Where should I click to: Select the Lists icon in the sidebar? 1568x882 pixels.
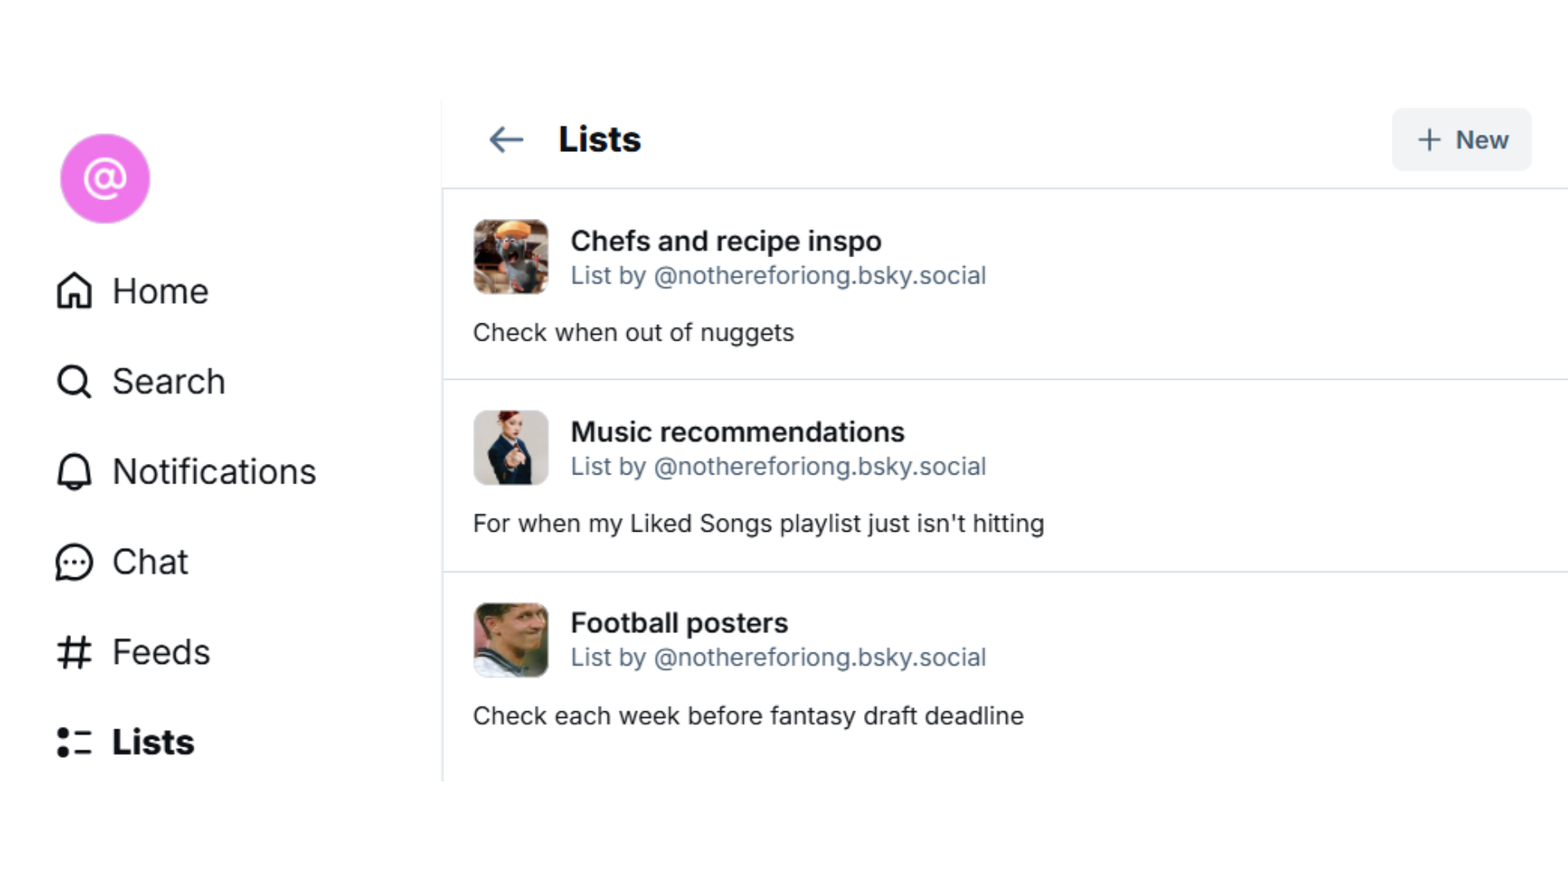(x=73, y=742)
